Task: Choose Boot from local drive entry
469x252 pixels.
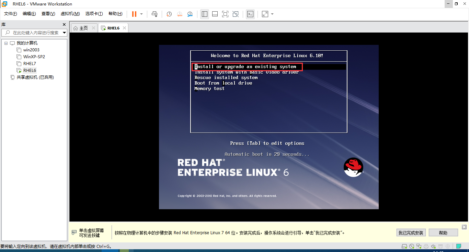Action: [223, 83]
